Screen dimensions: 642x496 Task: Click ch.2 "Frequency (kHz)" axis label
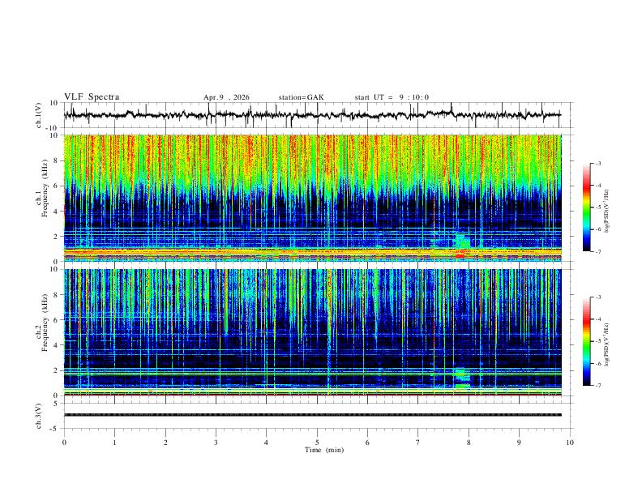(45, 323)
